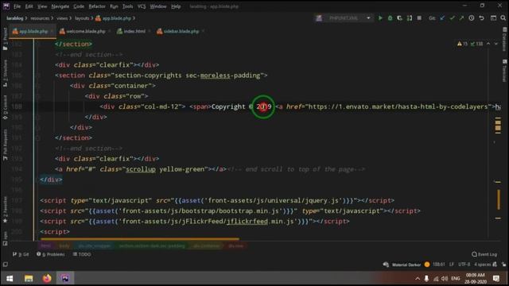Open the Project tool window on left stripe
This screenshot has width=509, height=286.
click(5, 39)
